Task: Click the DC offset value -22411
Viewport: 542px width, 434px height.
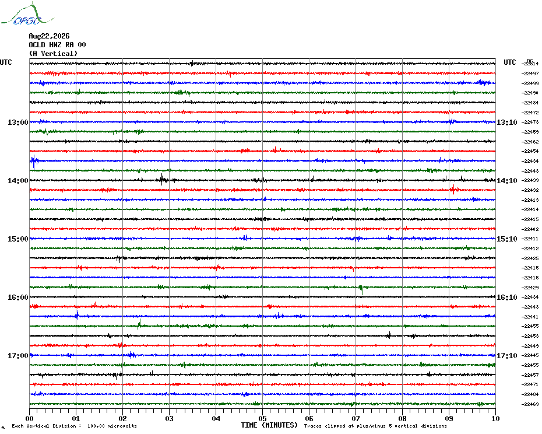Action: (x=530, y=239)
